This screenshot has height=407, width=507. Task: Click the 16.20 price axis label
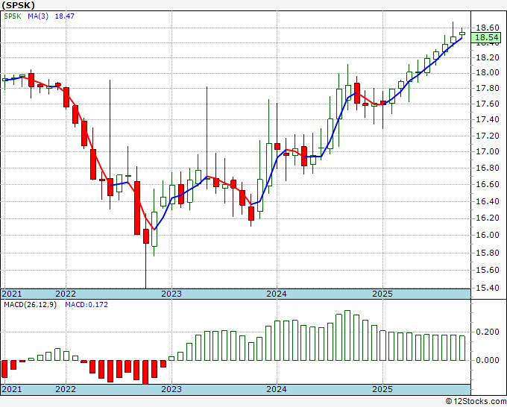[488, 218]
